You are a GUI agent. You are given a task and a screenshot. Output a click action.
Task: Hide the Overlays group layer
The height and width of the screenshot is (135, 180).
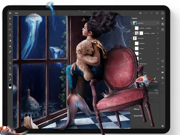[x=158, y=23]
